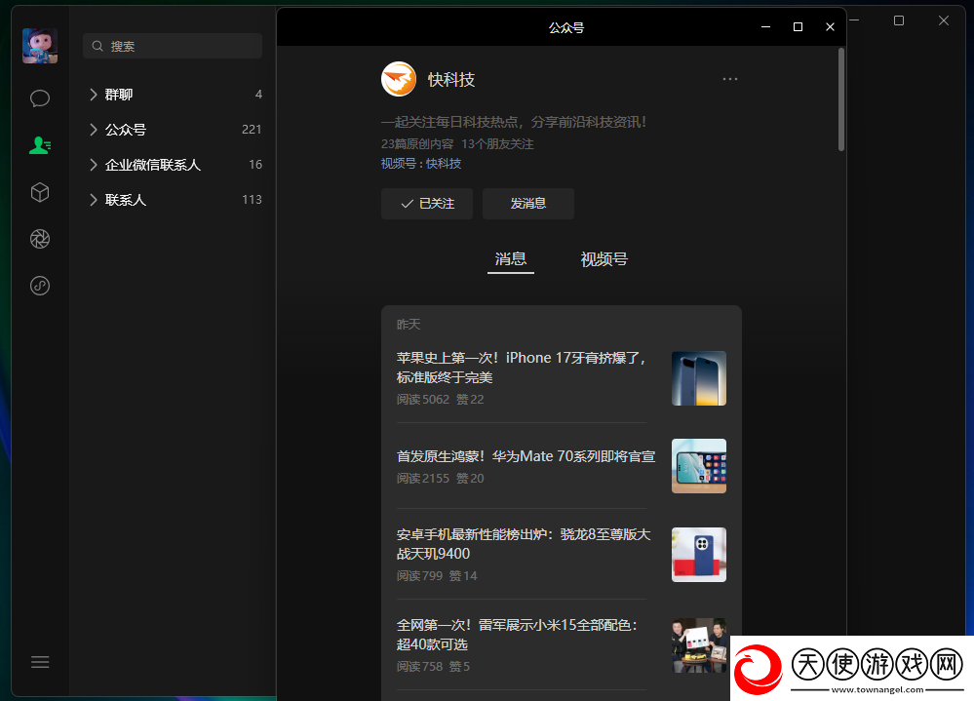The height and width of the screenshot is (701, 974).
Task: Maximize the background WeChat main window
Action: (899, 20)
